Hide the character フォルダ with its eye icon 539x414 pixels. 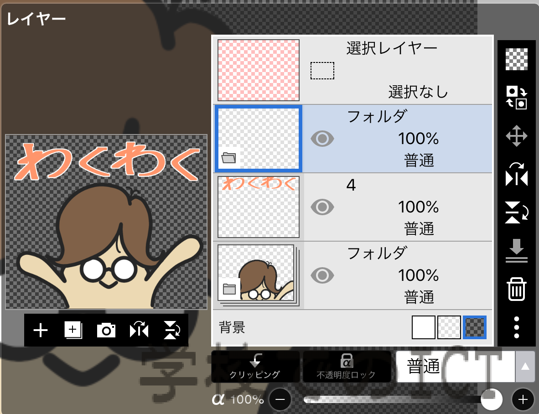pyautogui.click(x=322, y=275)
